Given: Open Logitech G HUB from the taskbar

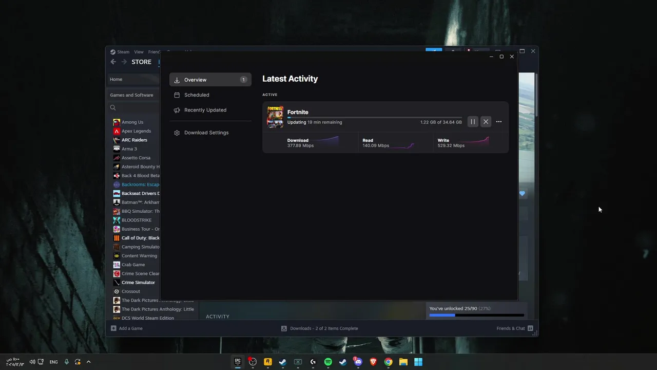Looking at the screenshot, I should coord(313,362).
